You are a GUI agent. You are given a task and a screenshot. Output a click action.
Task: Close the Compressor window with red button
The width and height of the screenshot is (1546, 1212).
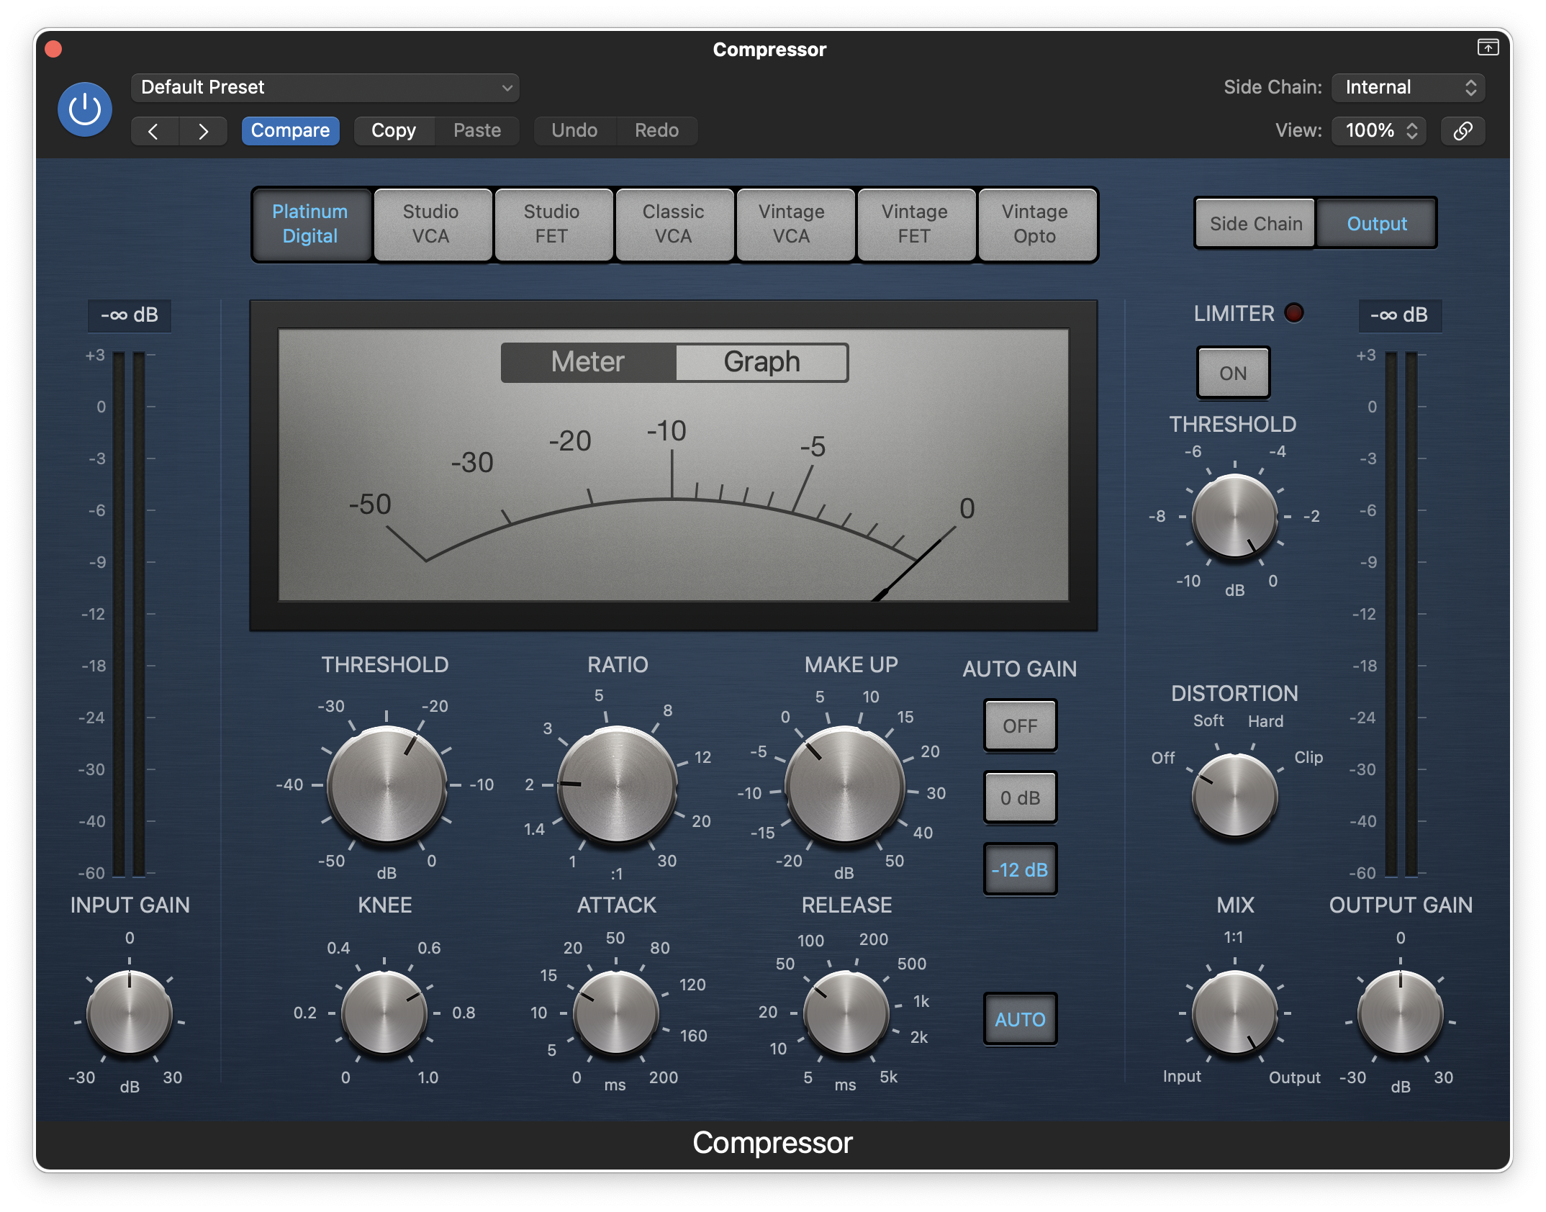coord(53,49)
